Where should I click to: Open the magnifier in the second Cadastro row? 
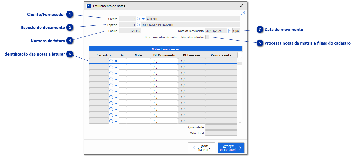(x=112, y=67)
